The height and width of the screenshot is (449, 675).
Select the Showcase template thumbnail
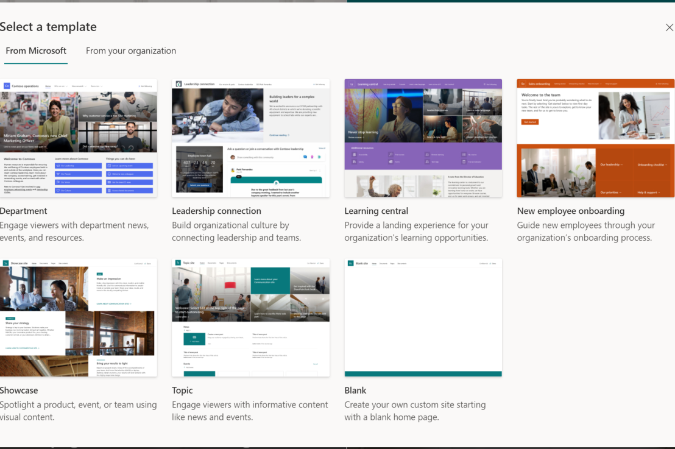[79, 317]
